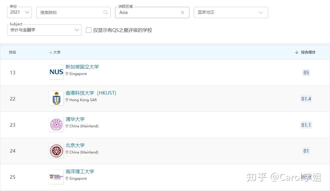Open the 清华大学 link
The width and height of the screenshot is (330, 191).
coord(75,119)
